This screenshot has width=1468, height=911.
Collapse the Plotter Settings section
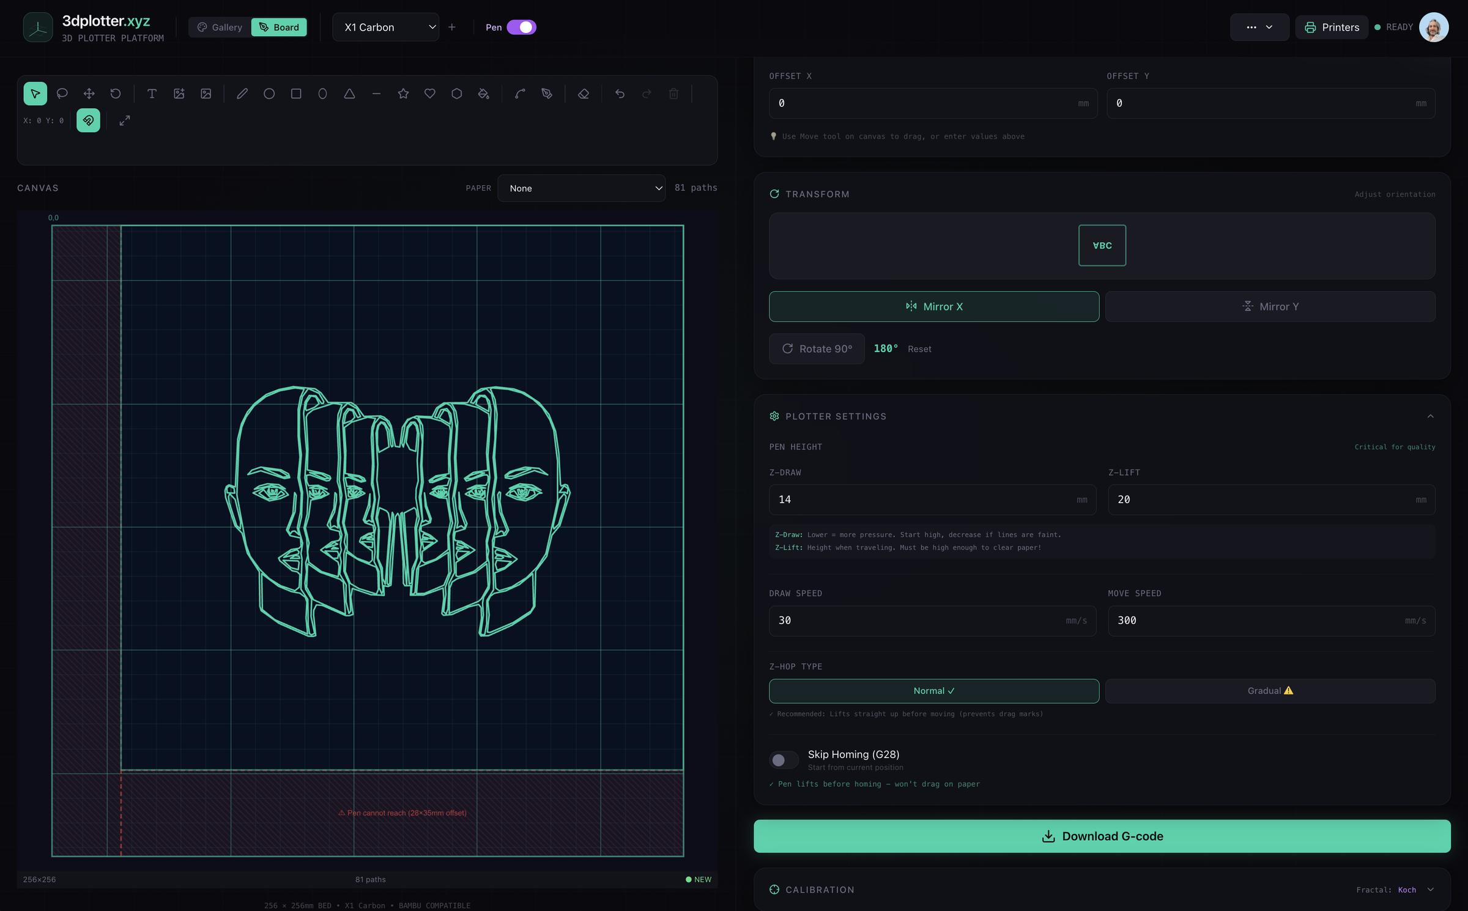(1430, 416)
